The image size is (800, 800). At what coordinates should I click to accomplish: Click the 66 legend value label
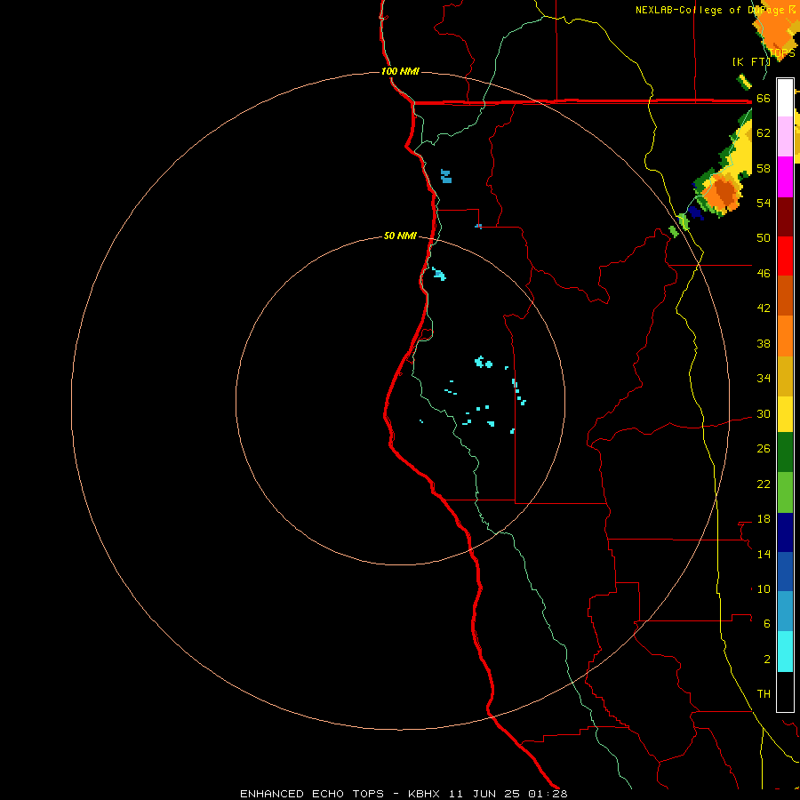tap(764, 99)
